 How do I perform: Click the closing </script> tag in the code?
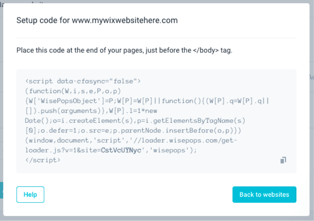pyautogui.click(x=43, y=160)
